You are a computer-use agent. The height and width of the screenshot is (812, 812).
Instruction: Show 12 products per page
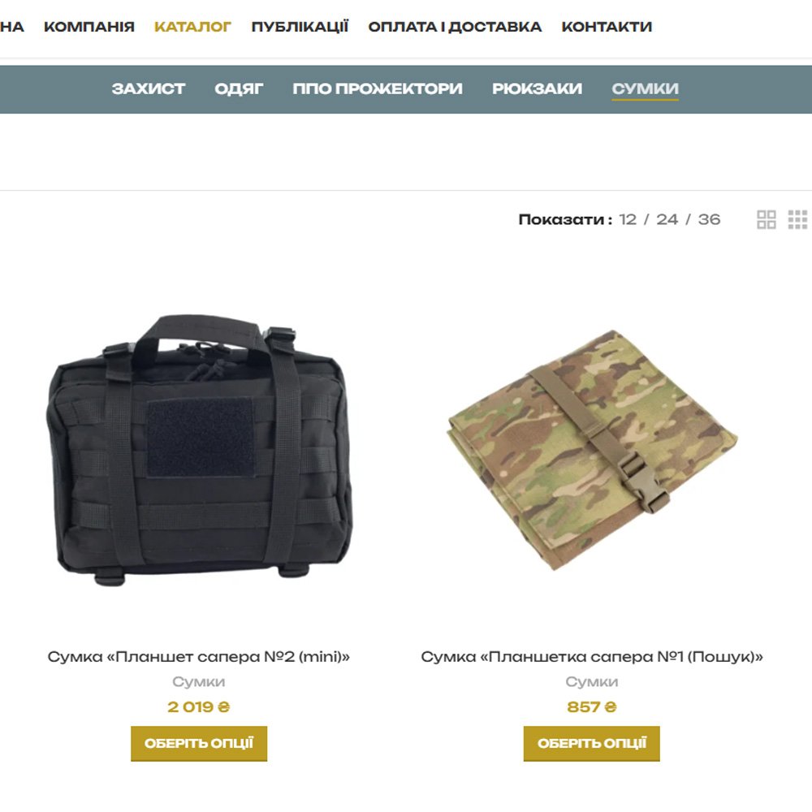(628, 219)
